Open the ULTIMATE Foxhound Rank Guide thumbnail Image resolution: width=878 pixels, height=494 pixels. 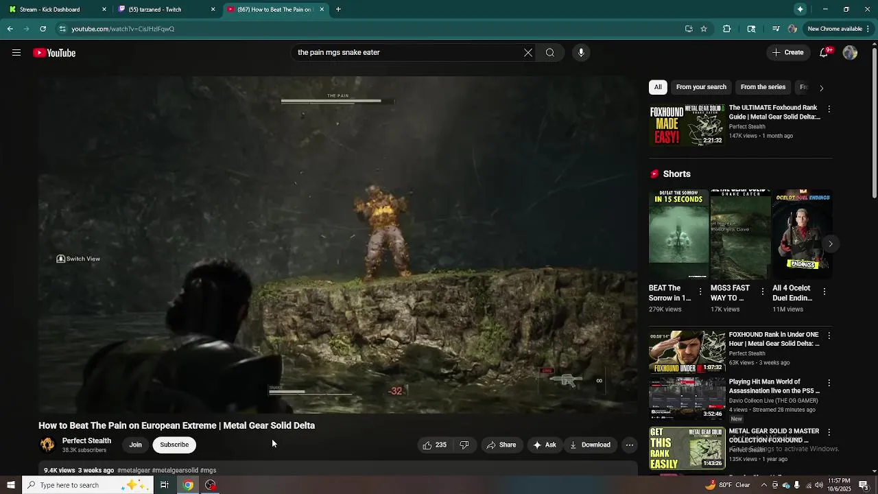[687, 124]
